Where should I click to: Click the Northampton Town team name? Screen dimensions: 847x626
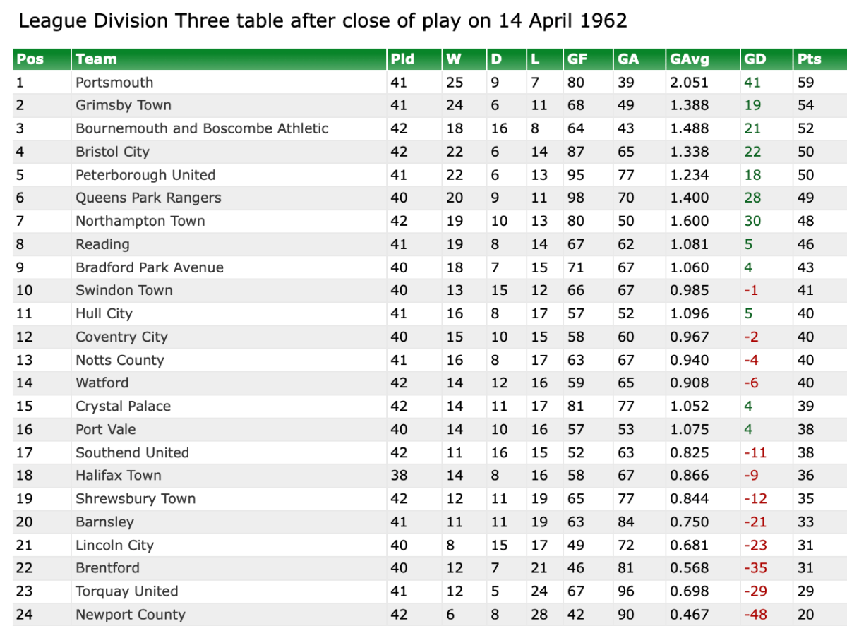click(x=140, y=221)
